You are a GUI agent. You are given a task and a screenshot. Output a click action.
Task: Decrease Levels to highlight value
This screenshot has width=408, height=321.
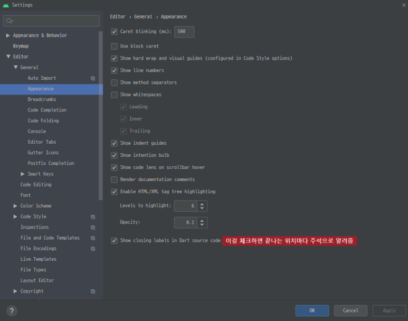202,209
